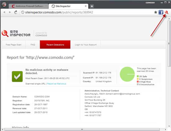Image resolution: width=171 pixels, height=131 pixels.
Task: Click the renewal date 27-OCT-2011
Action: tap(41, 109)
